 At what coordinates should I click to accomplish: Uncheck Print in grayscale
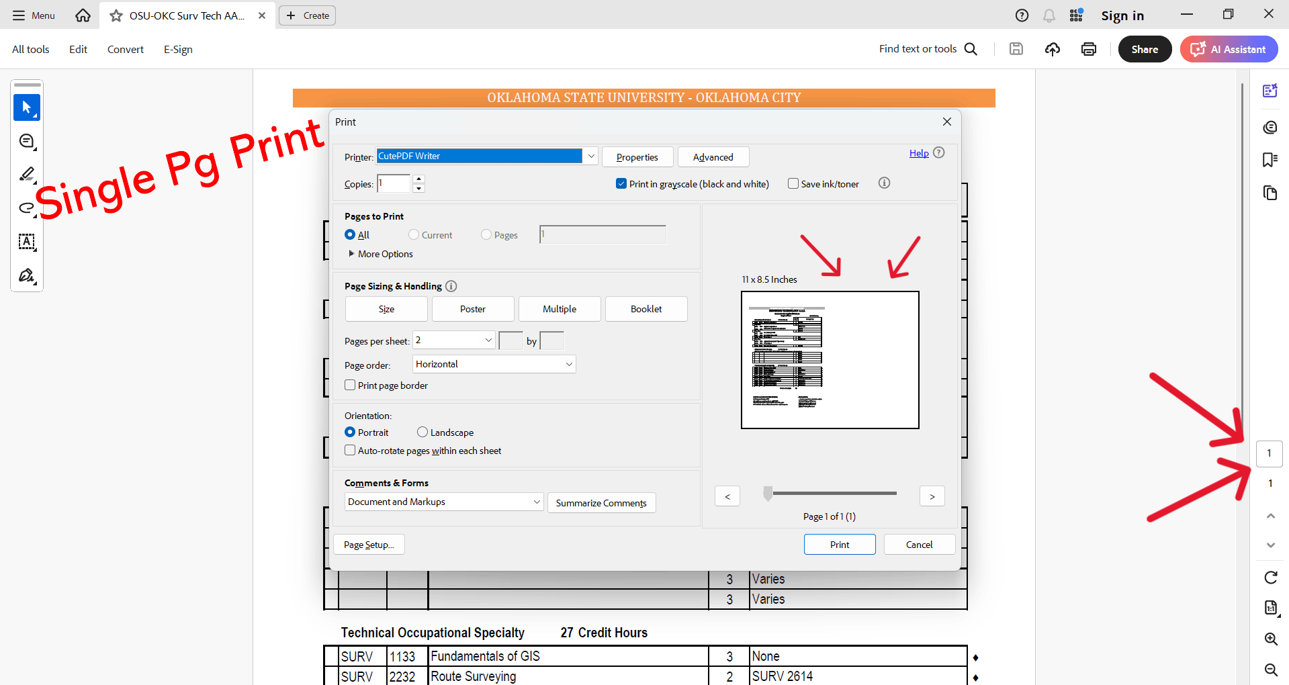point(621,183)
